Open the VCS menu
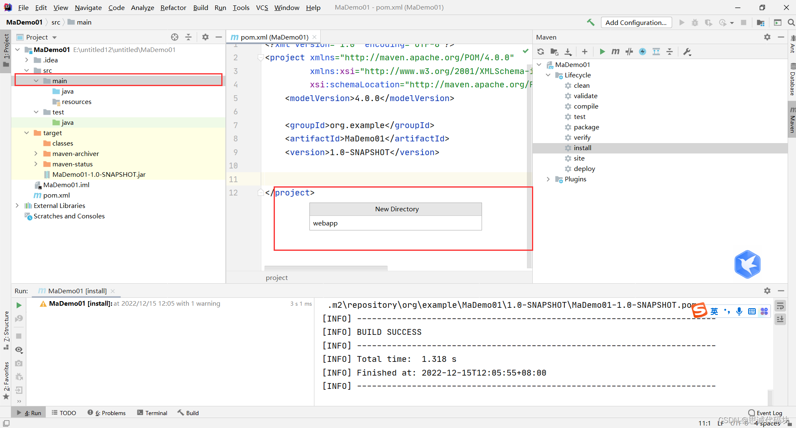This screenshot has width=796, height=428. tap(262, 7)
